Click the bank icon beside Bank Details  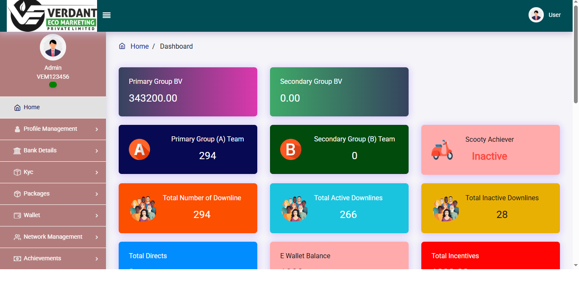17,150
